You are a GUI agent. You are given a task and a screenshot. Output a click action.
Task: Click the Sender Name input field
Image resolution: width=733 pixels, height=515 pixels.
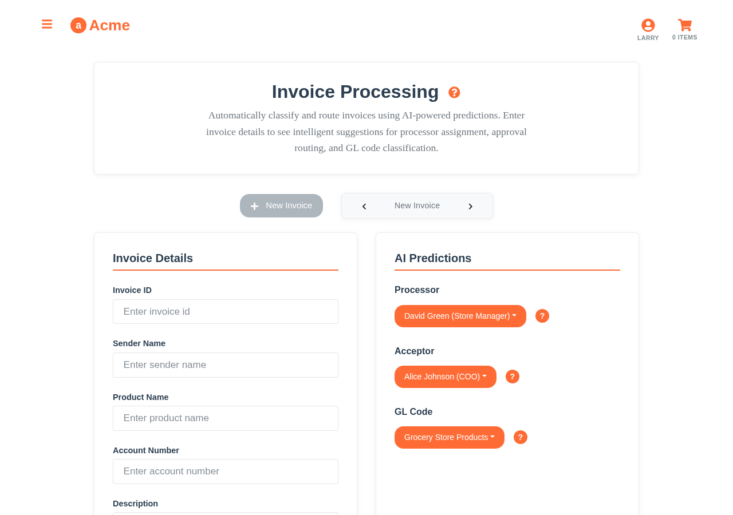(x=226, y=365)
